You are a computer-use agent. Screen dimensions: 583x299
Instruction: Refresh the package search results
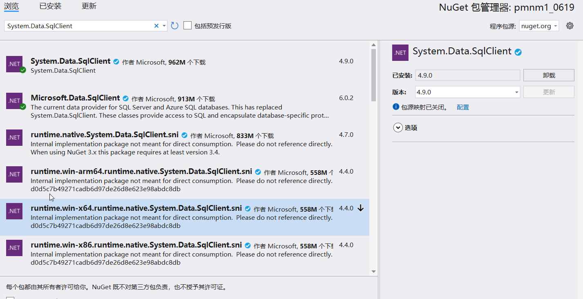174,26
